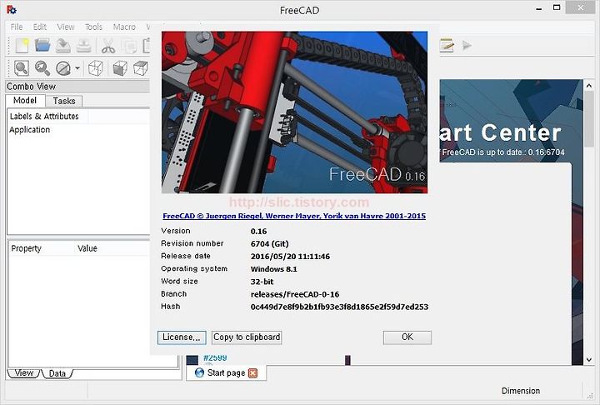Click the Draw Style icon
The height and width of the screenshot is (405, 600).
click(63, 68)
